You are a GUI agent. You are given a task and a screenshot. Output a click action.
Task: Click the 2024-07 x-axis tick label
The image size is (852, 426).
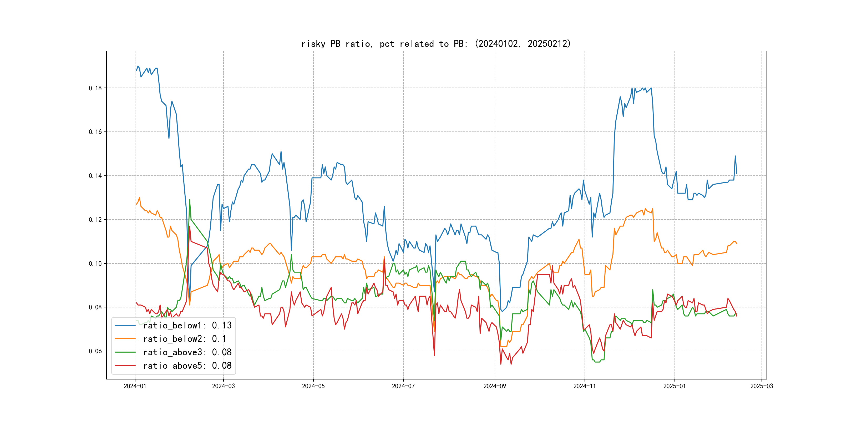[403, 386]
